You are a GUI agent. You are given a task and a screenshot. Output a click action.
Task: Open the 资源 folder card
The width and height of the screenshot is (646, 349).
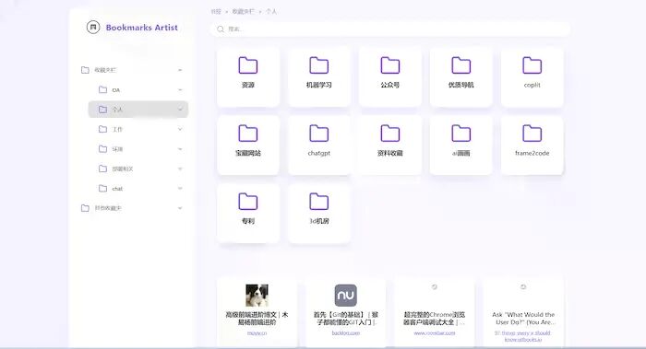[x=248, y=76]
